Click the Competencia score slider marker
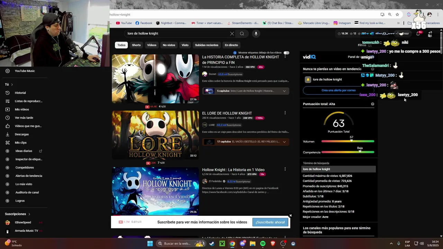 pyautogui.click(x=360, y=151)
